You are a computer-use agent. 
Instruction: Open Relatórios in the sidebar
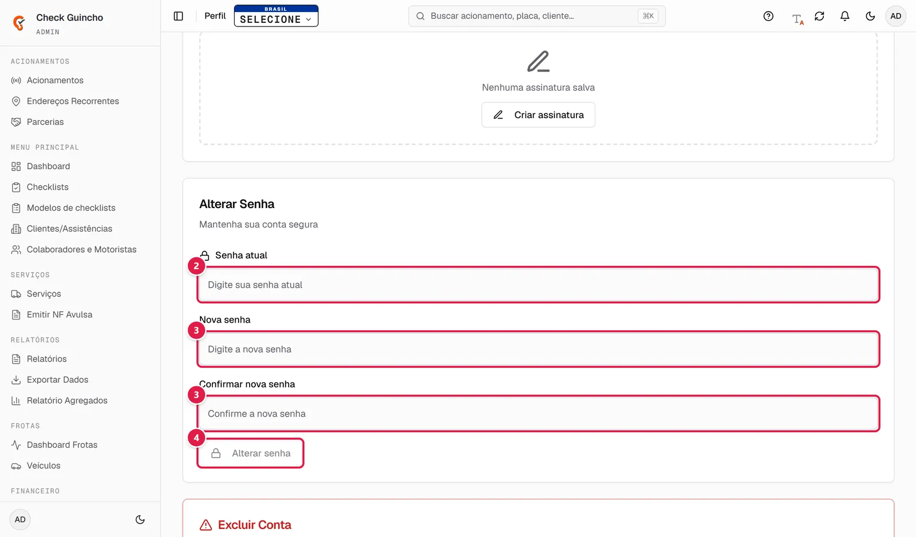tap(46, 359)
